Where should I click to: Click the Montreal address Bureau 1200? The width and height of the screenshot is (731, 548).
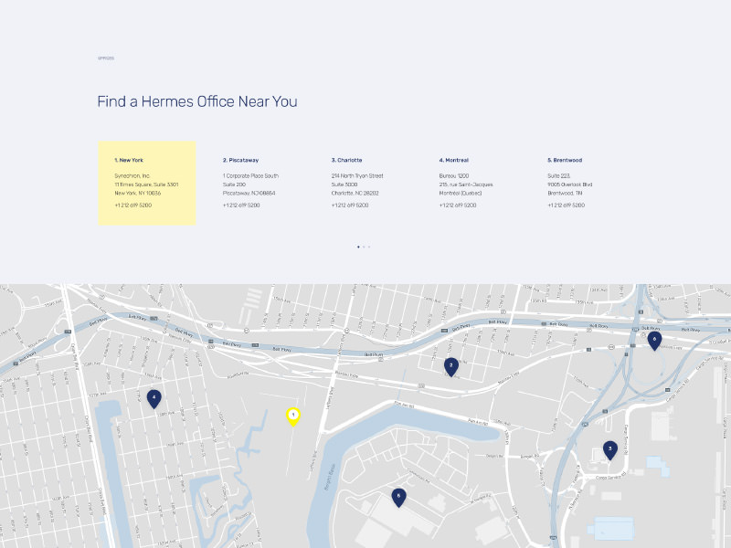pos(454,175)
